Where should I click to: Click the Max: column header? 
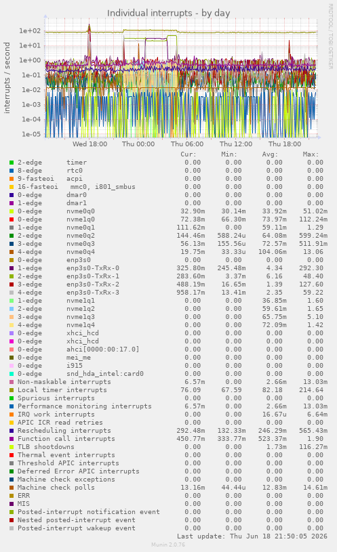[311, 154]
